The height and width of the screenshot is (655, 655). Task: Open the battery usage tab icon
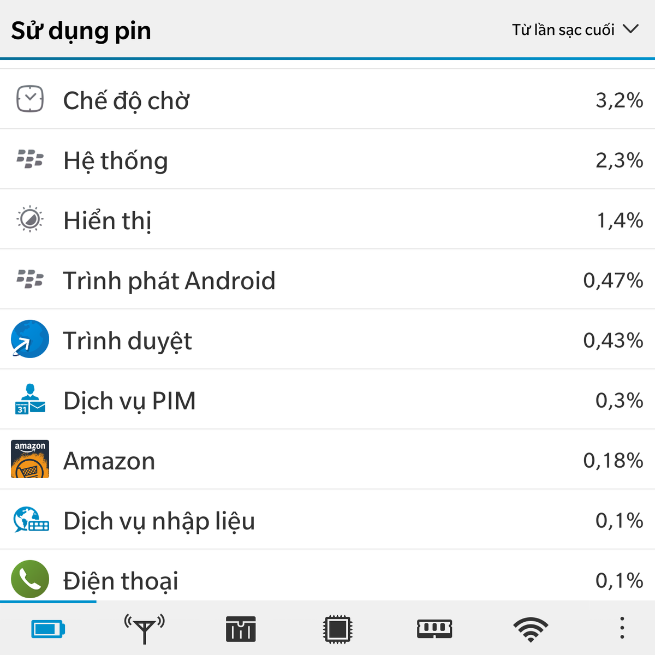pyautogui.click(x=48, y=629)
